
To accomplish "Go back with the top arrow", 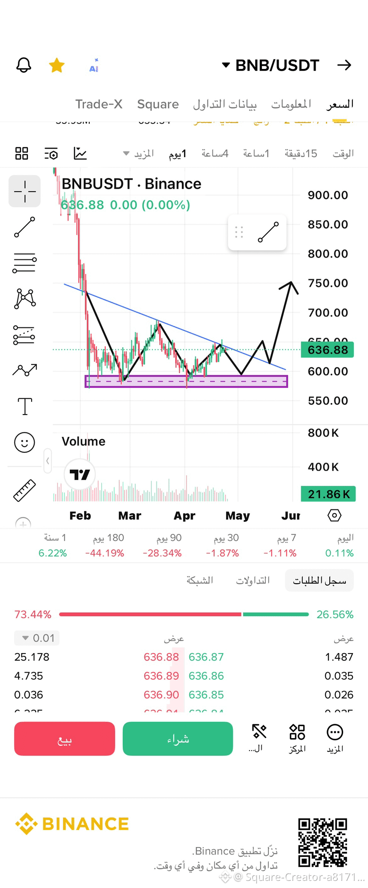I will [344, 65].
